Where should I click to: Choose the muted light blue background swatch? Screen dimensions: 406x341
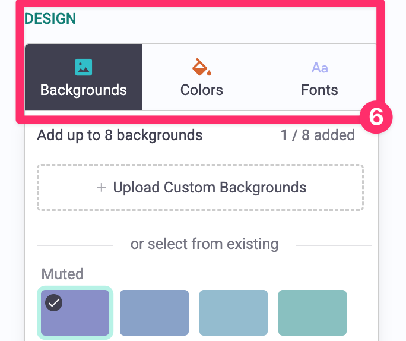pyautogui.click(x=233, y=312)
